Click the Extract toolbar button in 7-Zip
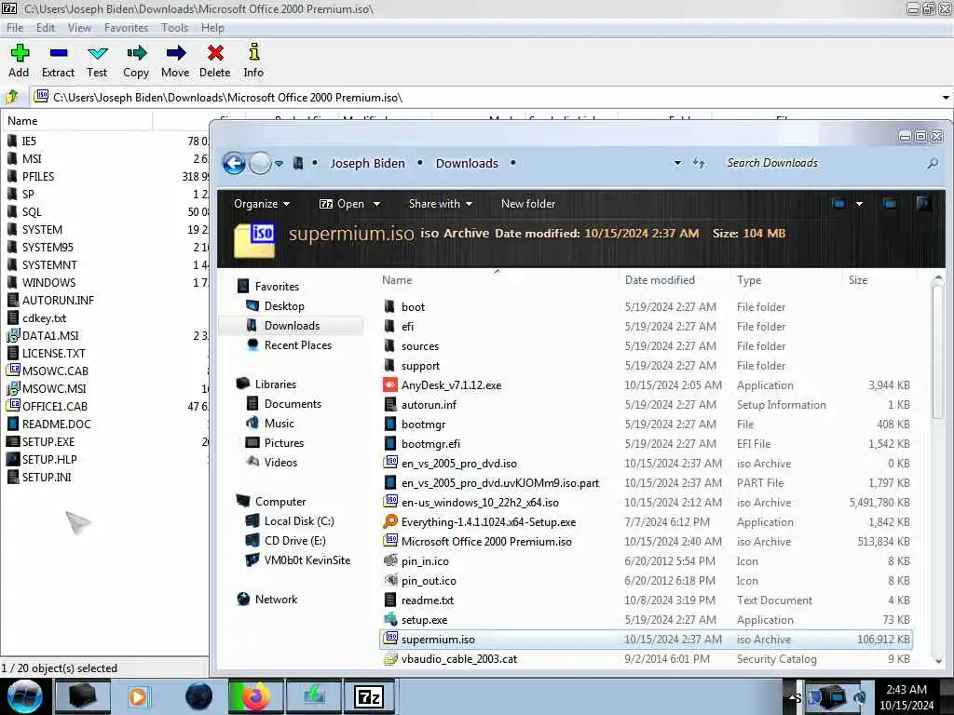This screenshot has height=715, width=954. coord(58,61)
